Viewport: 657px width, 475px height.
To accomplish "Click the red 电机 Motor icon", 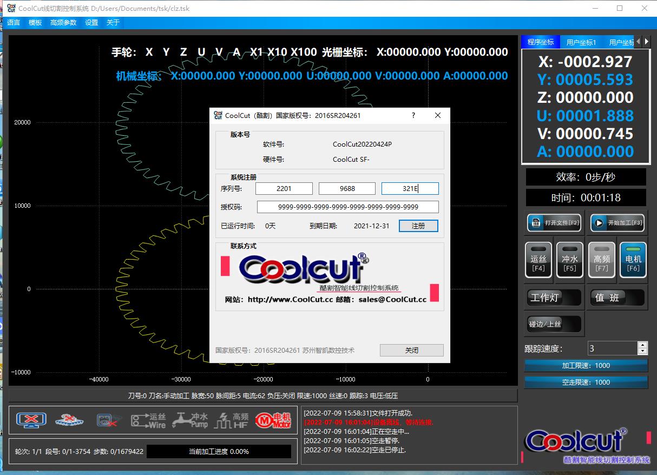I will pyautogui.click(x=273, y=420).
